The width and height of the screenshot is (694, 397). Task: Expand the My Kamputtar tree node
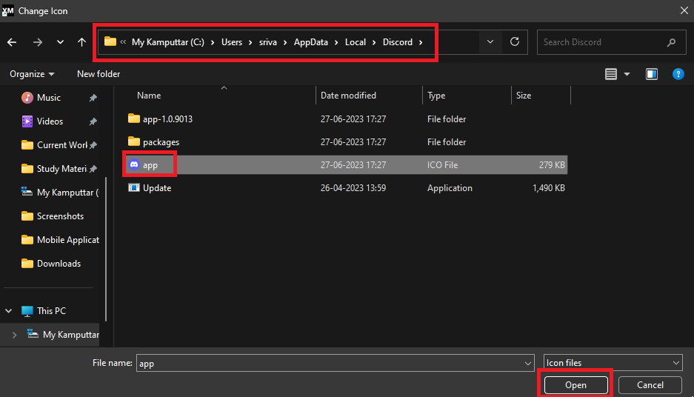coord(14,335)
